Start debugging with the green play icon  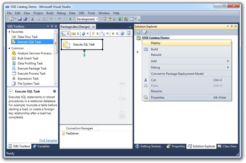(70, 19)
